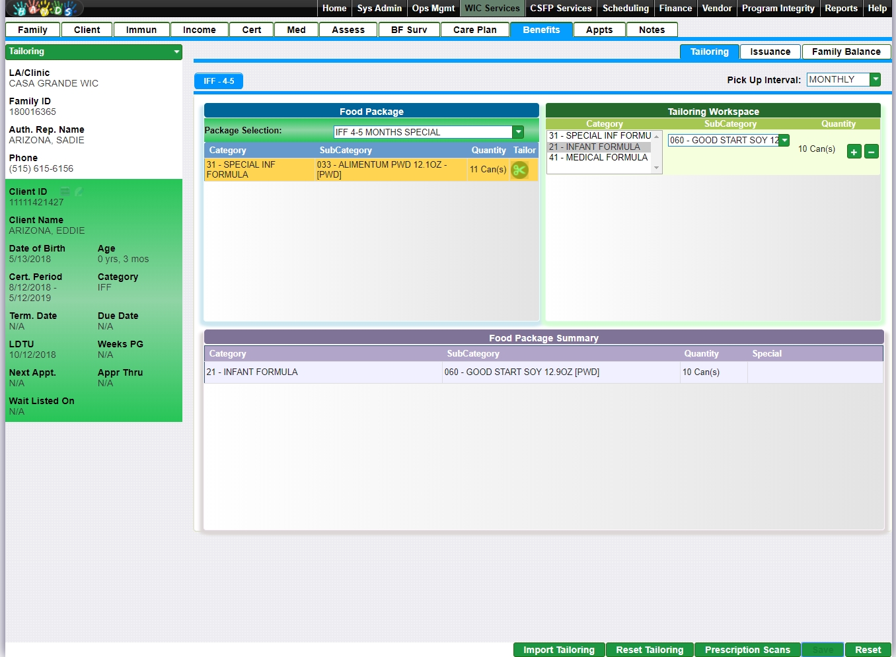
Task: Click the Prescription Scans button
Action: 747,650
